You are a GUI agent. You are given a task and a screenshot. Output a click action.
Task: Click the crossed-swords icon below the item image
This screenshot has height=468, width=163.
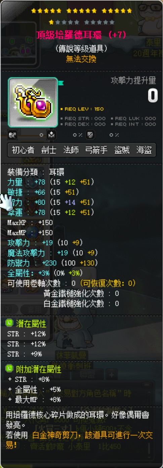click(13, 135)
